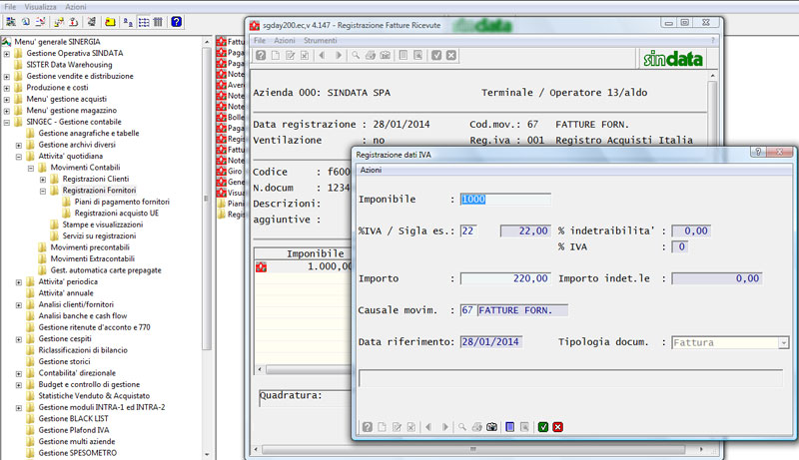Viewport: 799px width, 460px height.
Task: Collapse SINGEC - Gestione contabile node
Action: [x=7, y=122]
